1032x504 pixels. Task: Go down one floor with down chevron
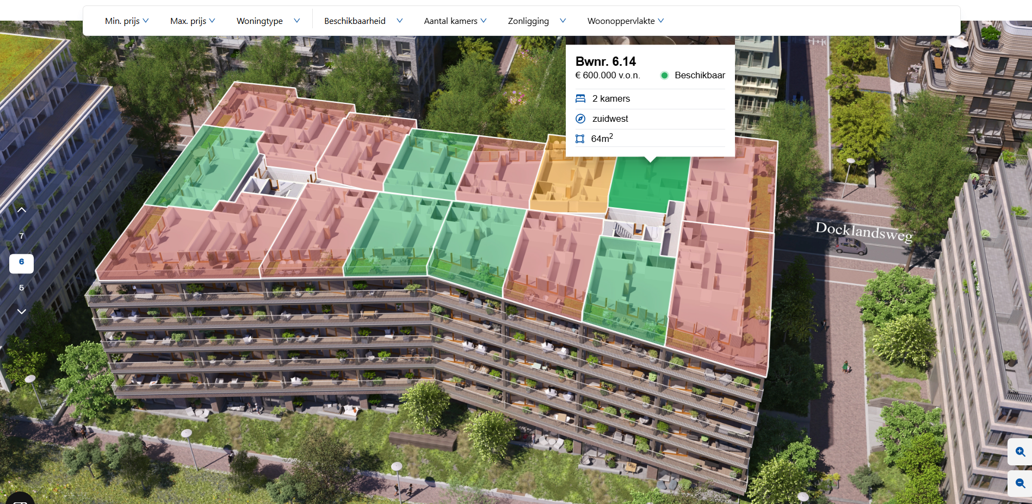[22, 312]
